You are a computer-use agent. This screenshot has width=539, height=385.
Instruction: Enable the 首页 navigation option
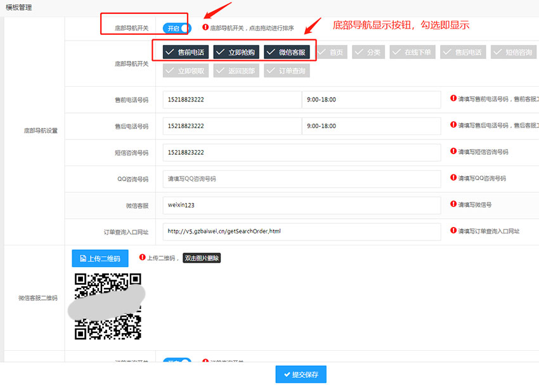(331, 52)
